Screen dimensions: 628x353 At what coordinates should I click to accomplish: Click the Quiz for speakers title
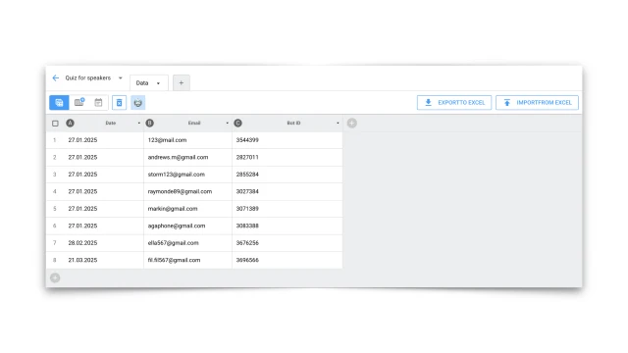pyautogui.click(x=88, y=78)
